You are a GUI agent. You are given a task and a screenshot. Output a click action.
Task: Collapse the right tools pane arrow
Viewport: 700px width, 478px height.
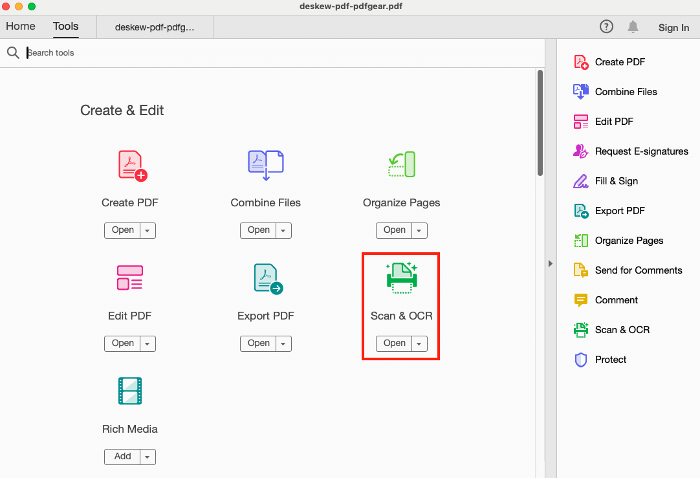pyautogui.click(x=551, y=264)
